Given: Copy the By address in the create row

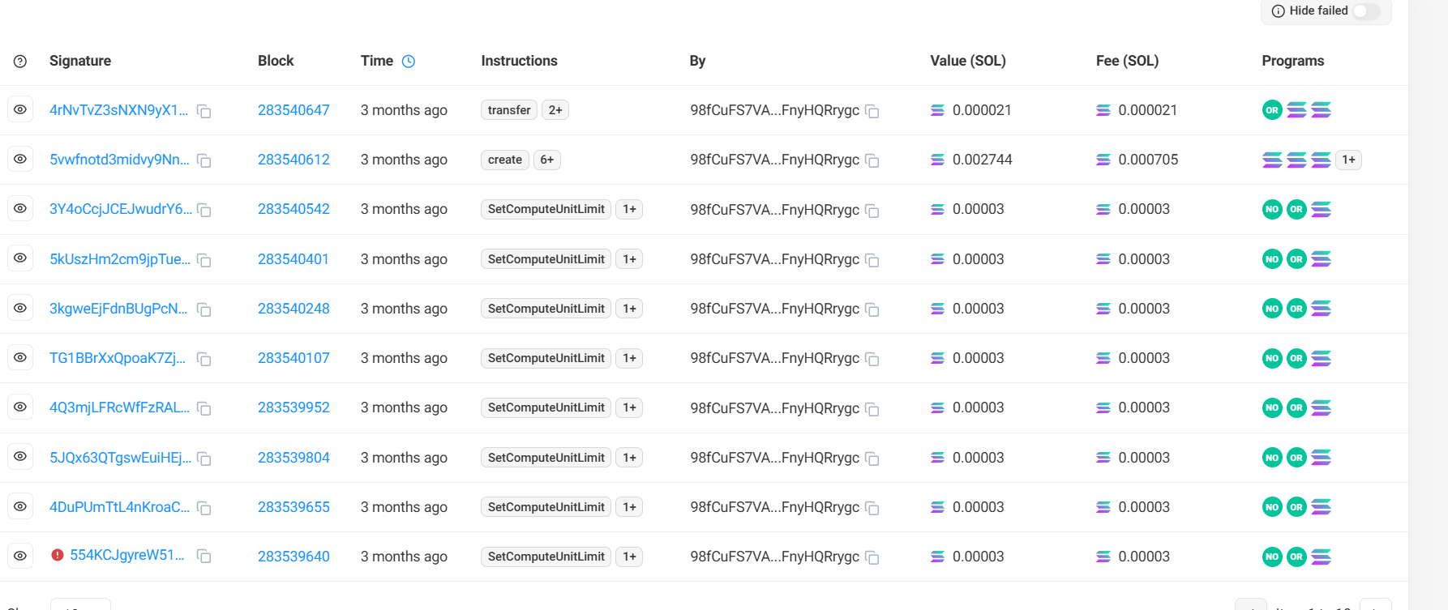Looking at the screenshot, I should (x=872, y=160).
